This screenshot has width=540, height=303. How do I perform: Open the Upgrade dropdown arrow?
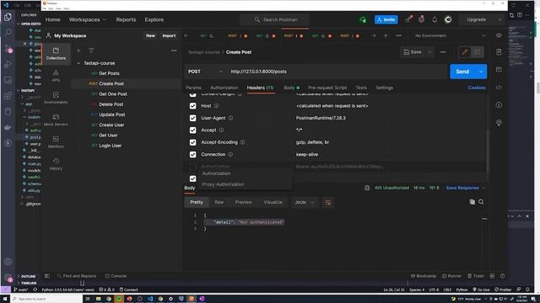pyautogui.click(x=499, y=19)
